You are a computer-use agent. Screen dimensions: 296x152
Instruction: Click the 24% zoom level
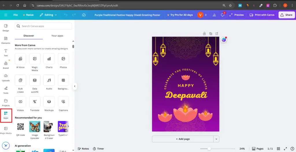242,149
